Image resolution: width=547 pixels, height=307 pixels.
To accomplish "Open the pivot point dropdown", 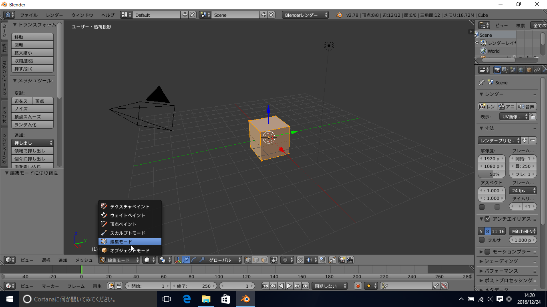I will pos(165,260).
